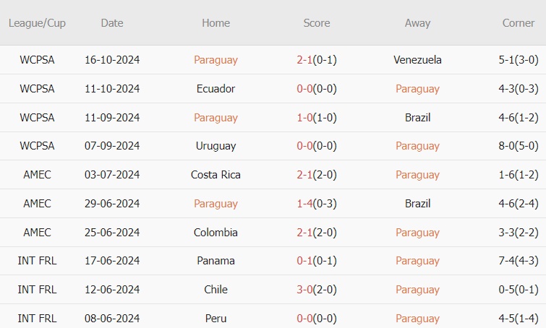
Task: Open the Colombia team link
Action: pos(216,233)
